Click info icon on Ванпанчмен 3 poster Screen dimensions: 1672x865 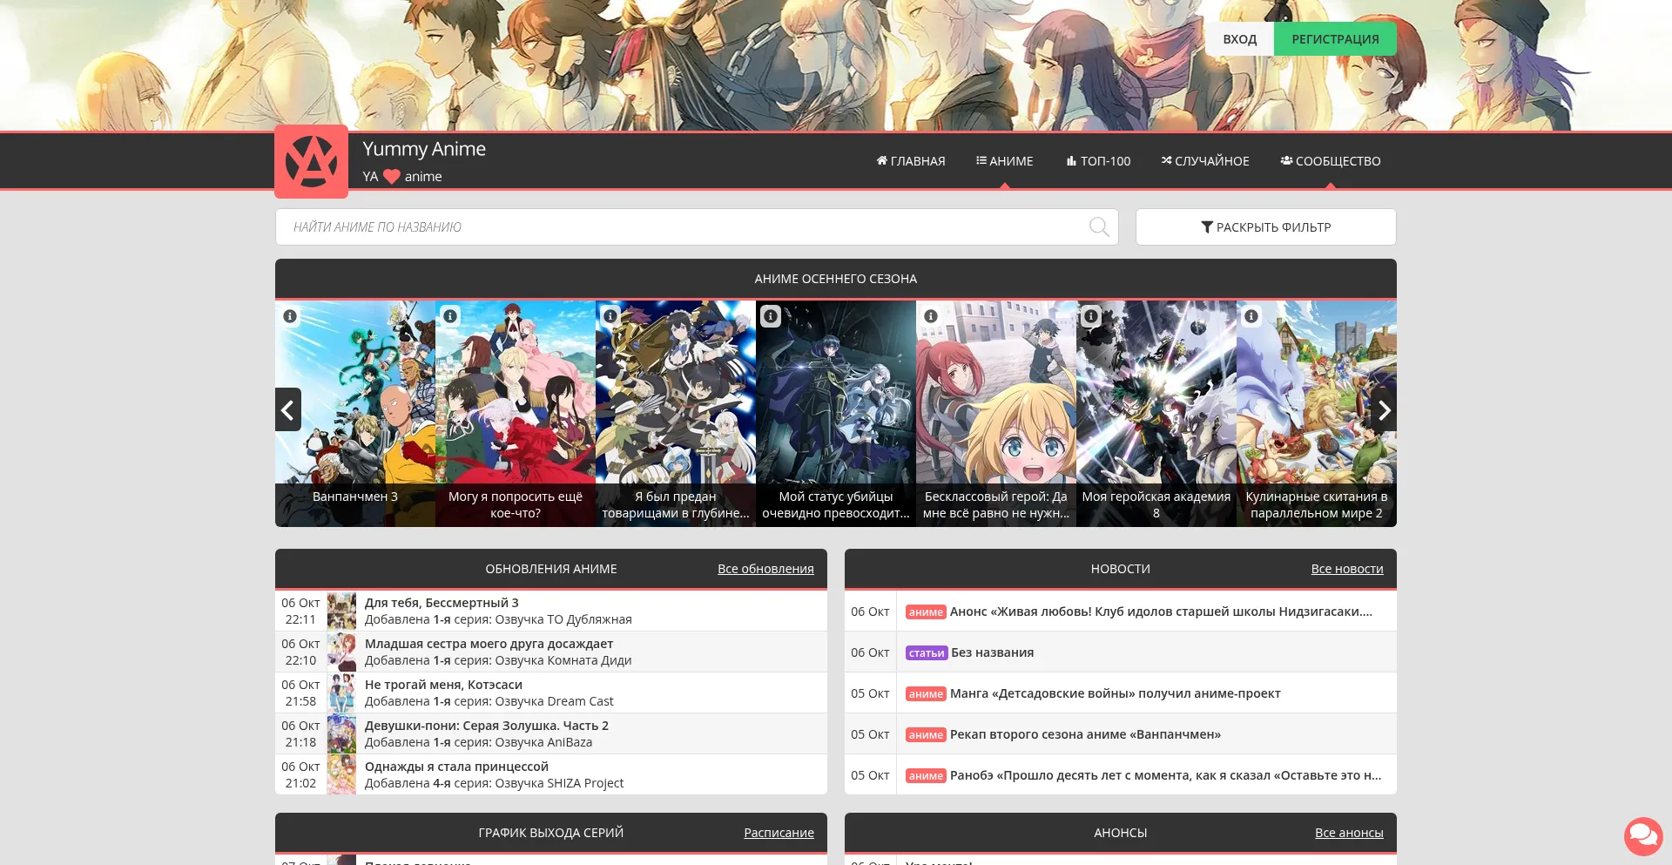click(290, 316)
